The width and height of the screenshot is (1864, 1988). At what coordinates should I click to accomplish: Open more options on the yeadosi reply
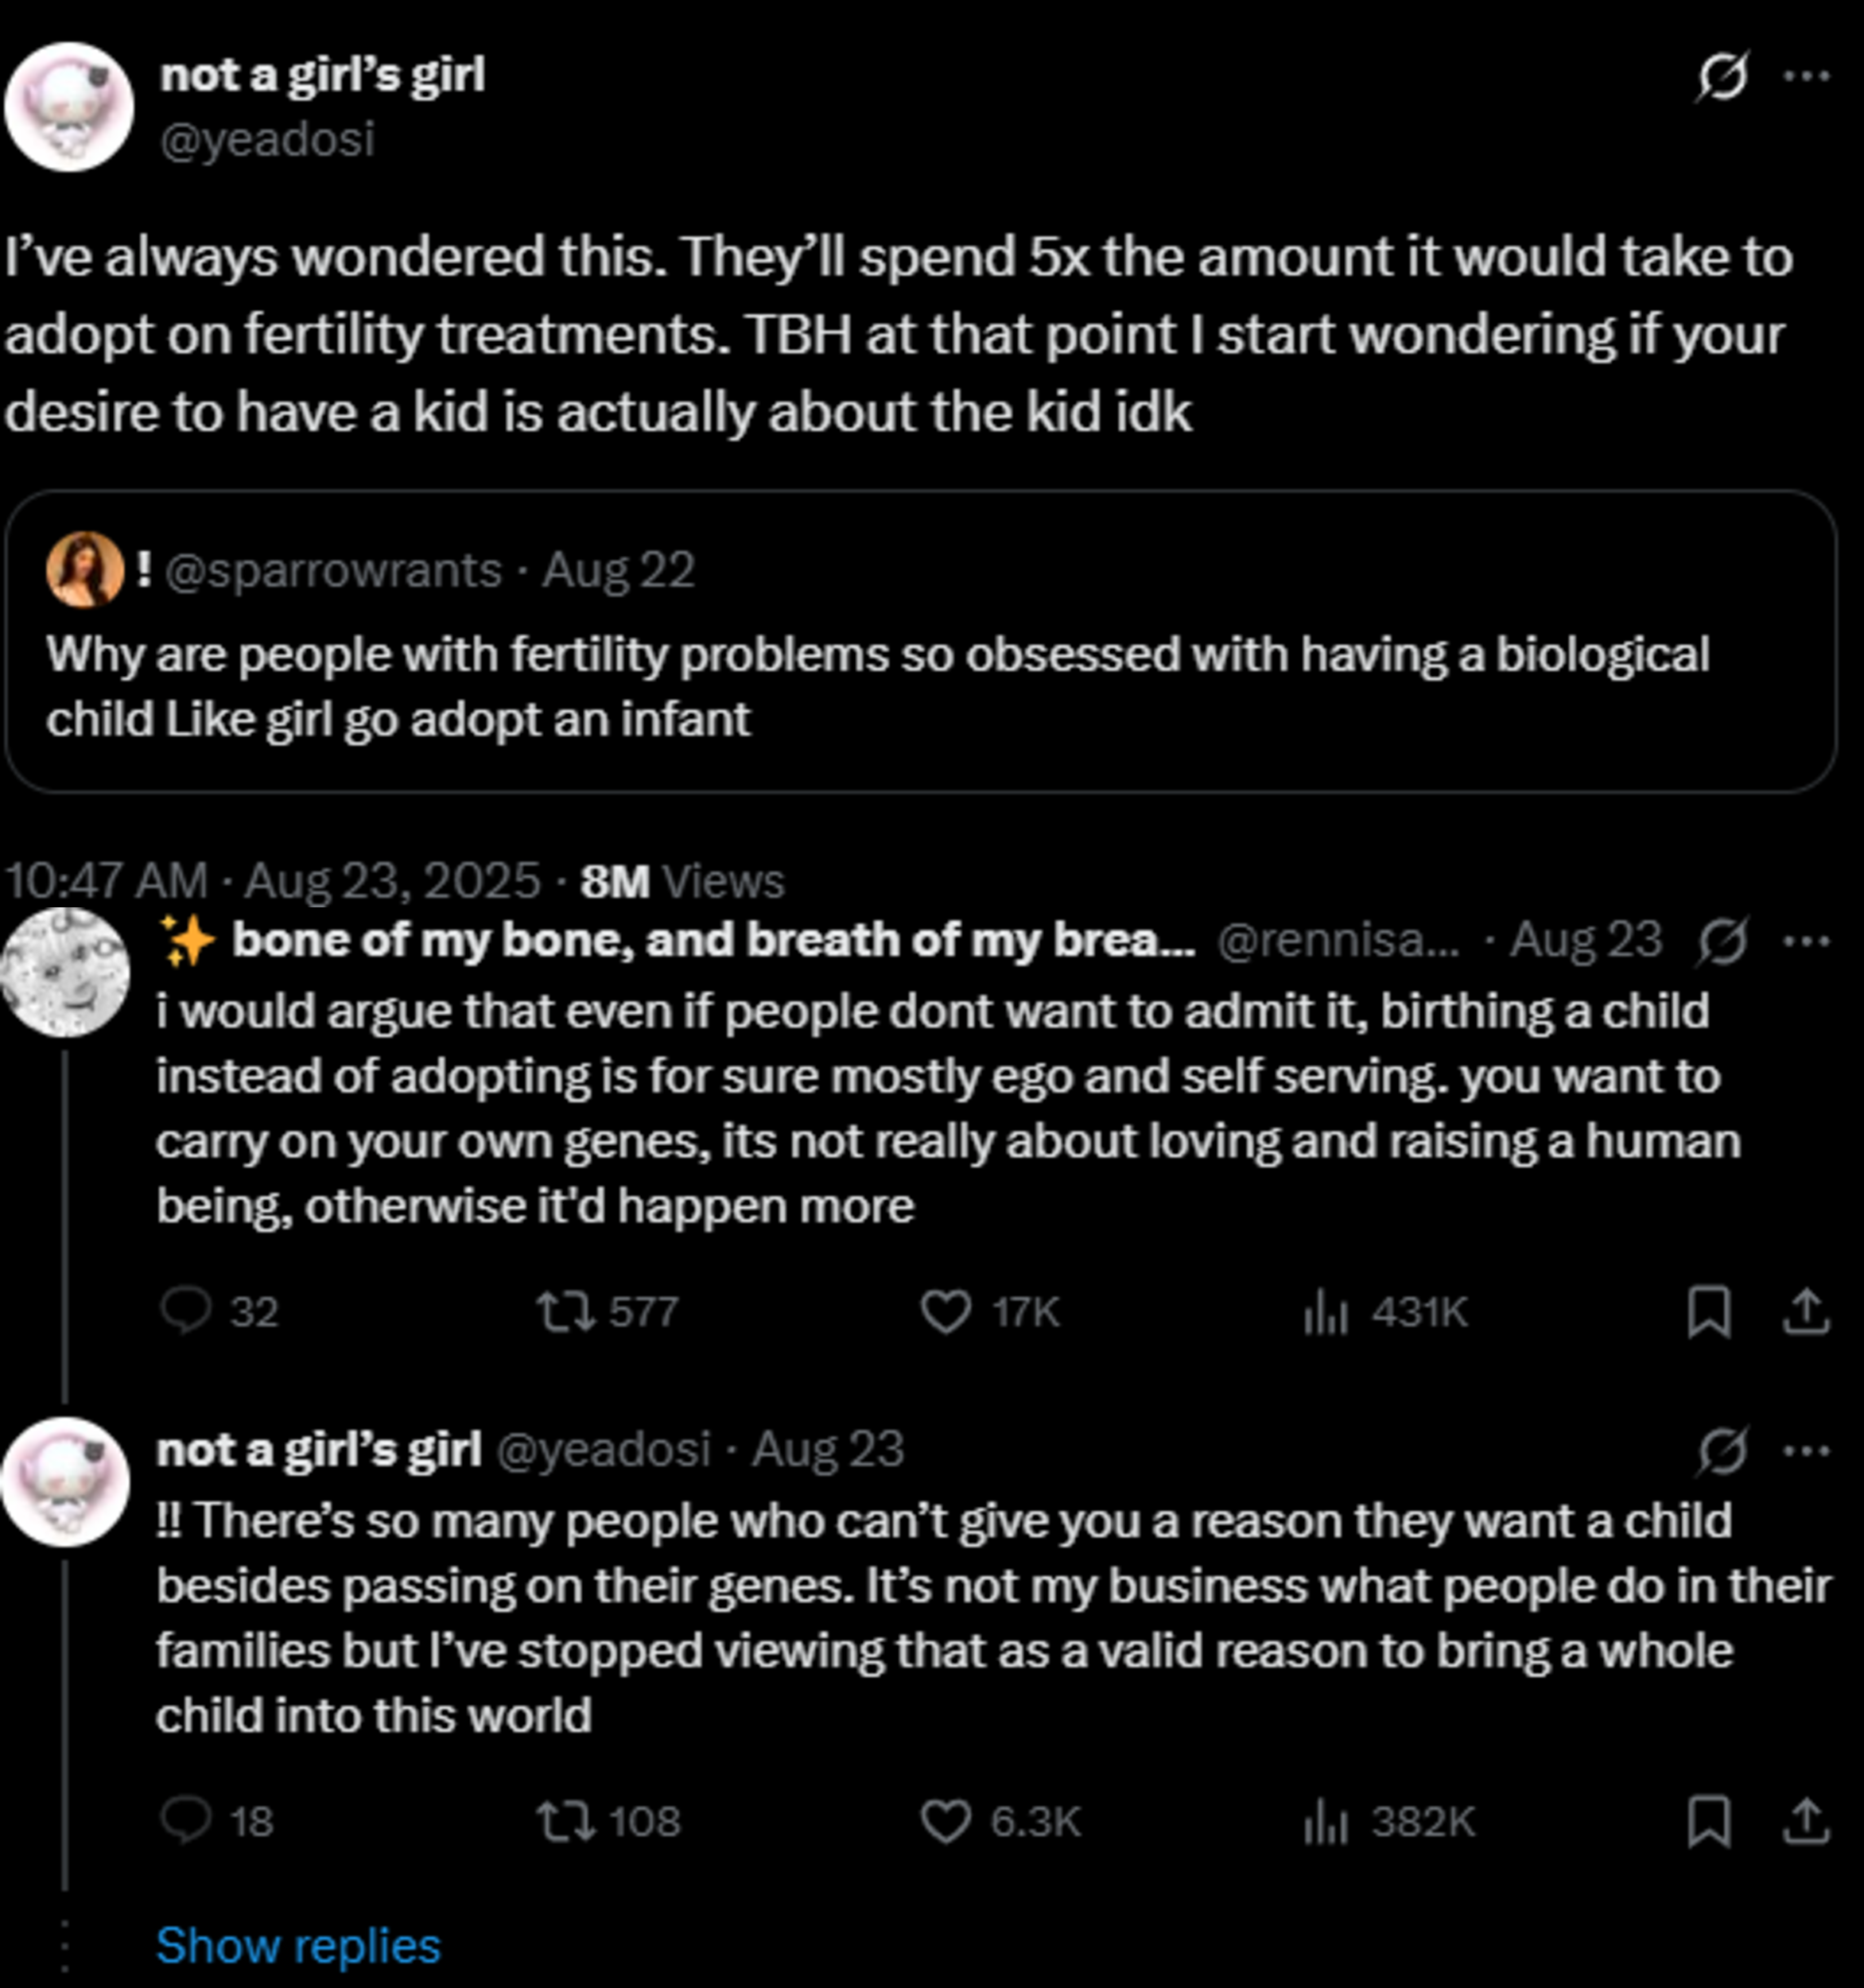click(1807, 1451)
